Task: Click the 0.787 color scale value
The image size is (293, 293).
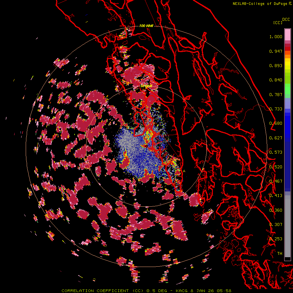Action: tap(276, 94)
